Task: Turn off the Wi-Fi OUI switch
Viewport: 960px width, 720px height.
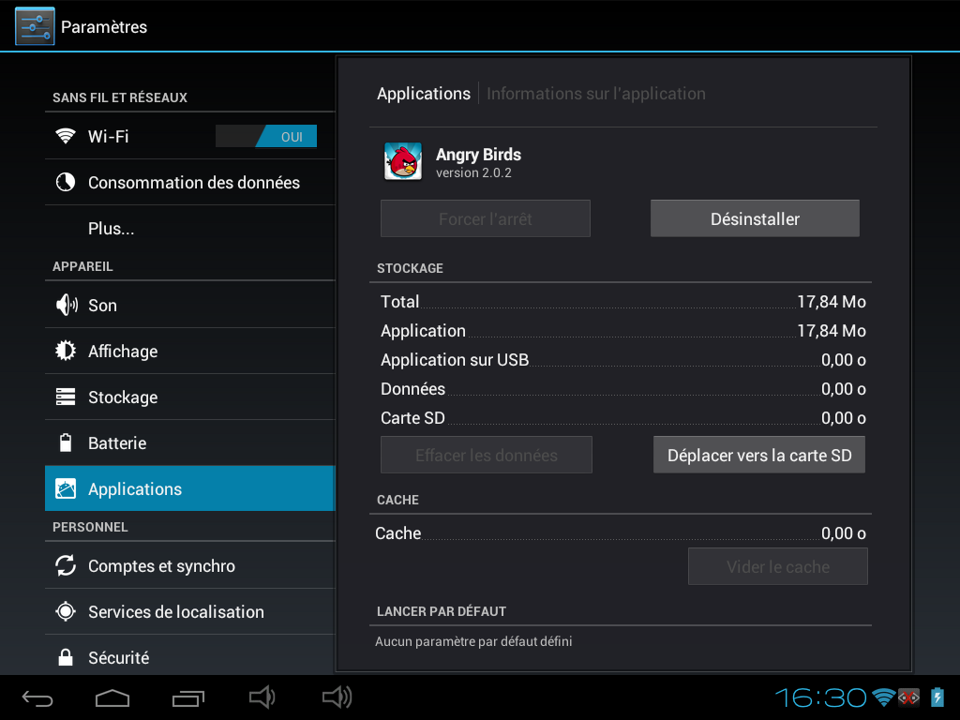Action: click(266, 137)
